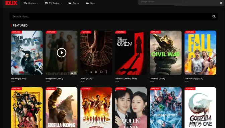225x128 pixels.
Task: Click the IDLIX logo
Action: tap(11, 3)
